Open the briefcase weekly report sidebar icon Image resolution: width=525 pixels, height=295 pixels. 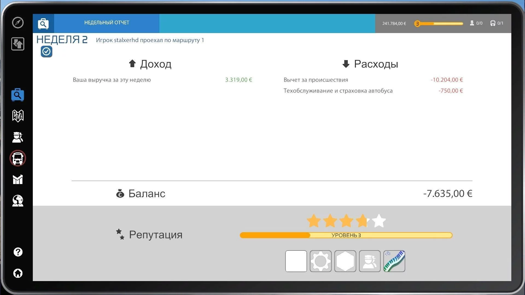pos(18,95)
